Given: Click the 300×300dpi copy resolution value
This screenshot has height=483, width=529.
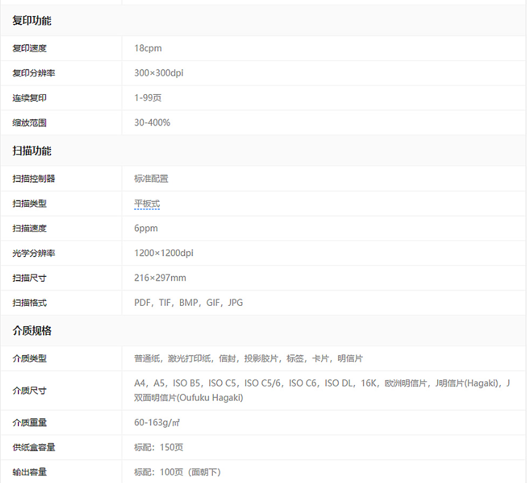Looking at the screenshot, I should (x=159, y=73).
